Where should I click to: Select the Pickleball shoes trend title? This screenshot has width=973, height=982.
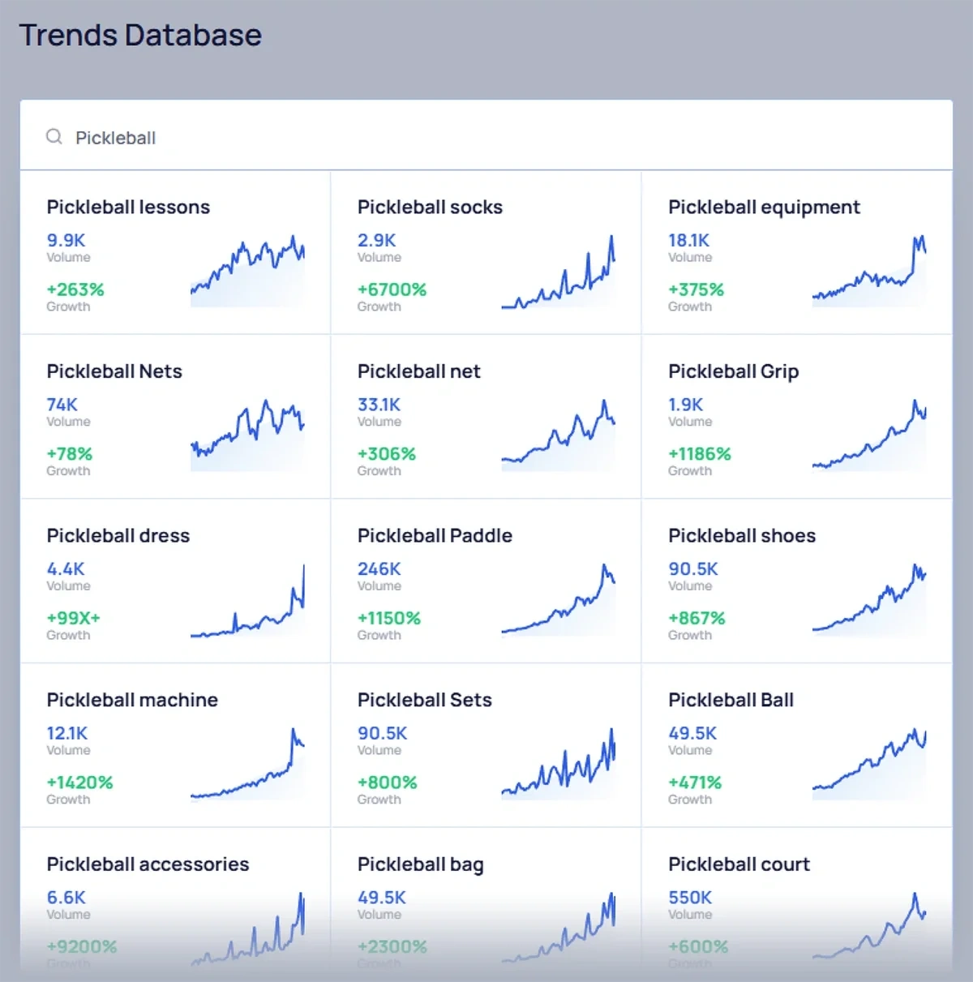pyautogui.click(x=741, y=536)
